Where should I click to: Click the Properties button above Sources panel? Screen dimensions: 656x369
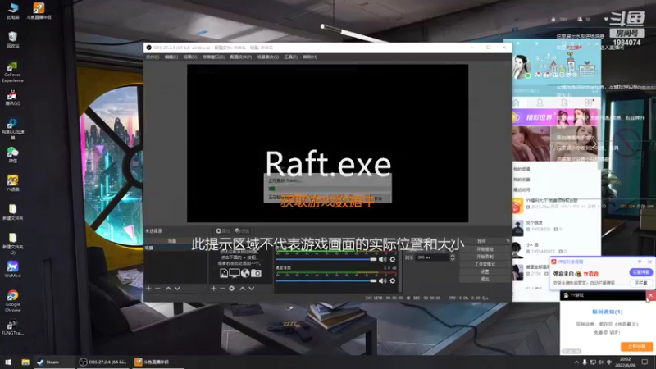222,231
